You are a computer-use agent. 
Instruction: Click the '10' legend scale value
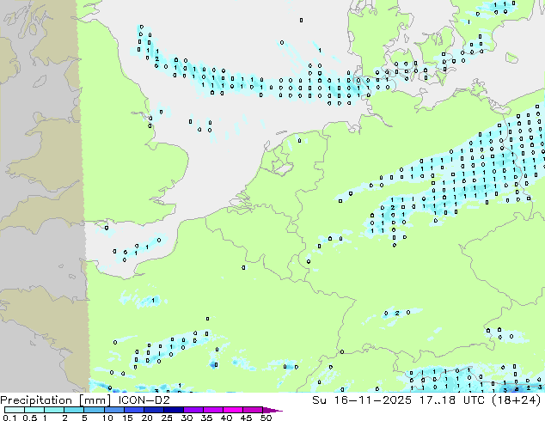[107, 418]
